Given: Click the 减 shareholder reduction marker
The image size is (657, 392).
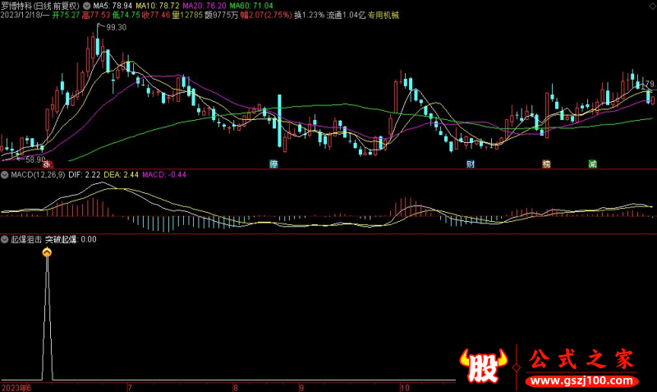Looking at the screenshot, I should coord(592,164).
